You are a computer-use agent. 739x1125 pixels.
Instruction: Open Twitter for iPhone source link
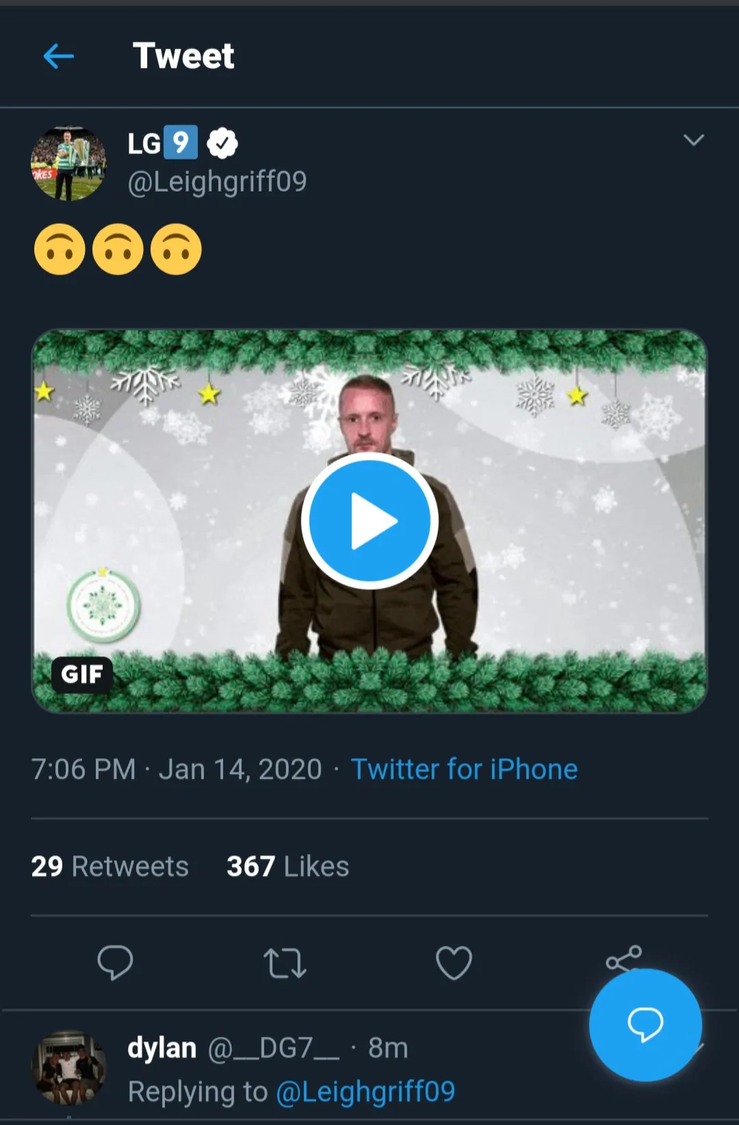tap(464, 769)
